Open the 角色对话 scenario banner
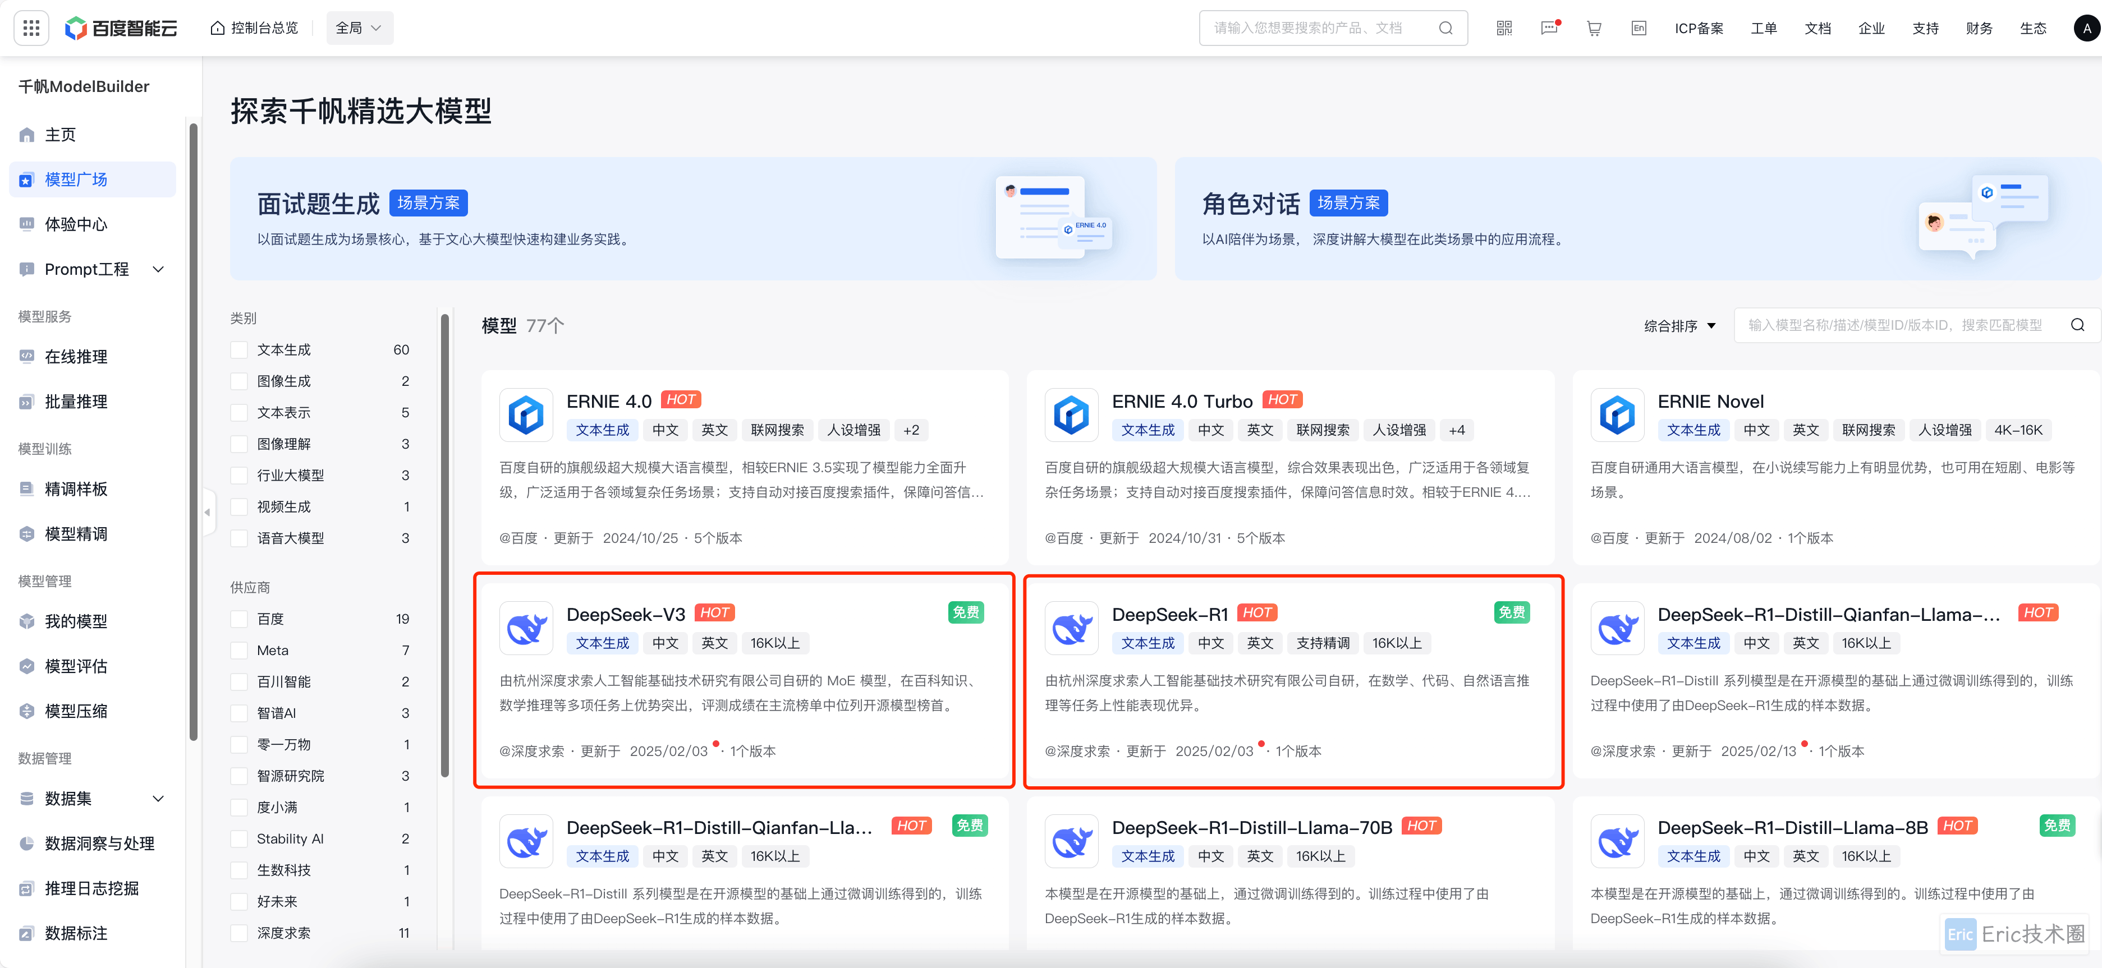 pyautogui.click(x=1638, y=219)
